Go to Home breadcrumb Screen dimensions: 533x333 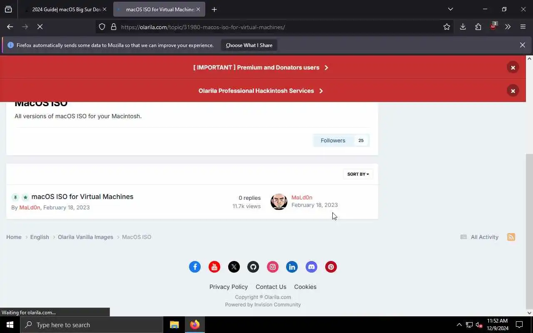click(x=14, y=237)
